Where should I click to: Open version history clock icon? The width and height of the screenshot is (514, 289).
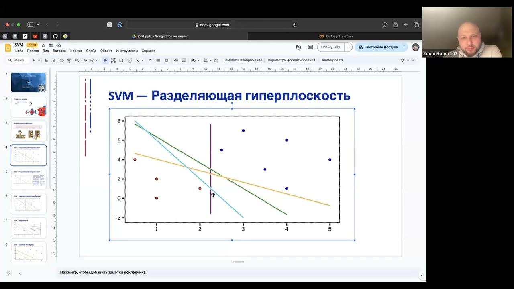click(298, 47)
